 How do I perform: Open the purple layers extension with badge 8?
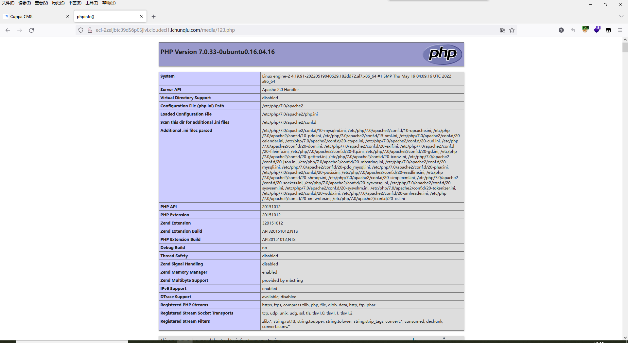(x=597, y=29)
